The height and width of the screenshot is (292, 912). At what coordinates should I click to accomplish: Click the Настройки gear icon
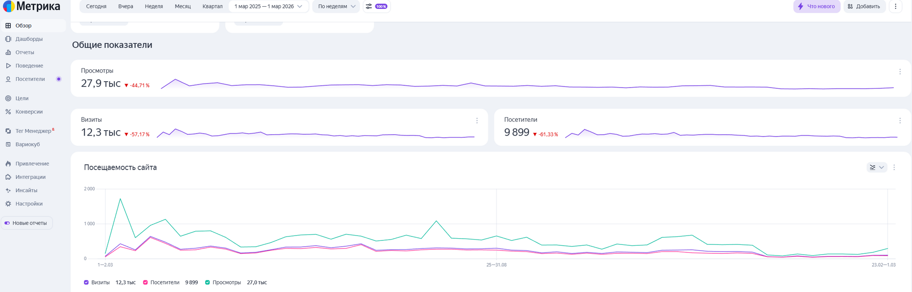point(8,204)
